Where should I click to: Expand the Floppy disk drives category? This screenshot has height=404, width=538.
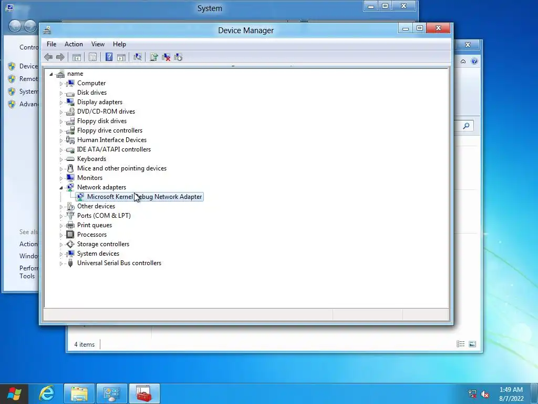61,122
